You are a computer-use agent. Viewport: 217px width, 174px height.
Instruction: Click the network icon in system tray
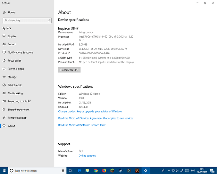pyautogui.click(x=173, y=171)
